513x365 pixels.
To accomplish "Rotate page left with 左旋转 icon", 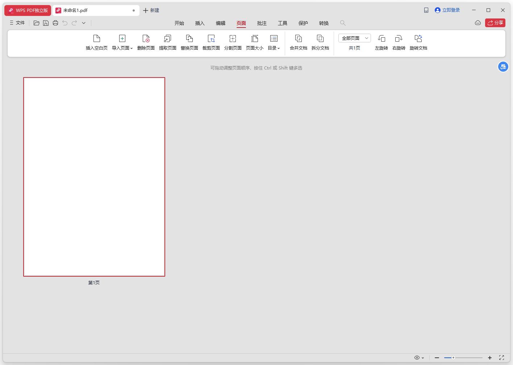I will pos(381,42).
